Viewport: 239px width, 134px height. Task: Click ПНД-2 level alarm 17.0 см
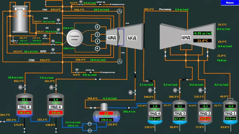pyautogui.click(x=205, y=119)
